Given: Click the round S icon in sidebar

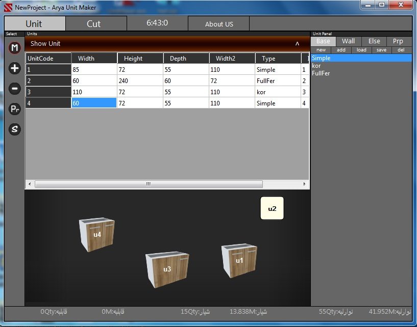Looking at the screenshot, I should [15, 129].
